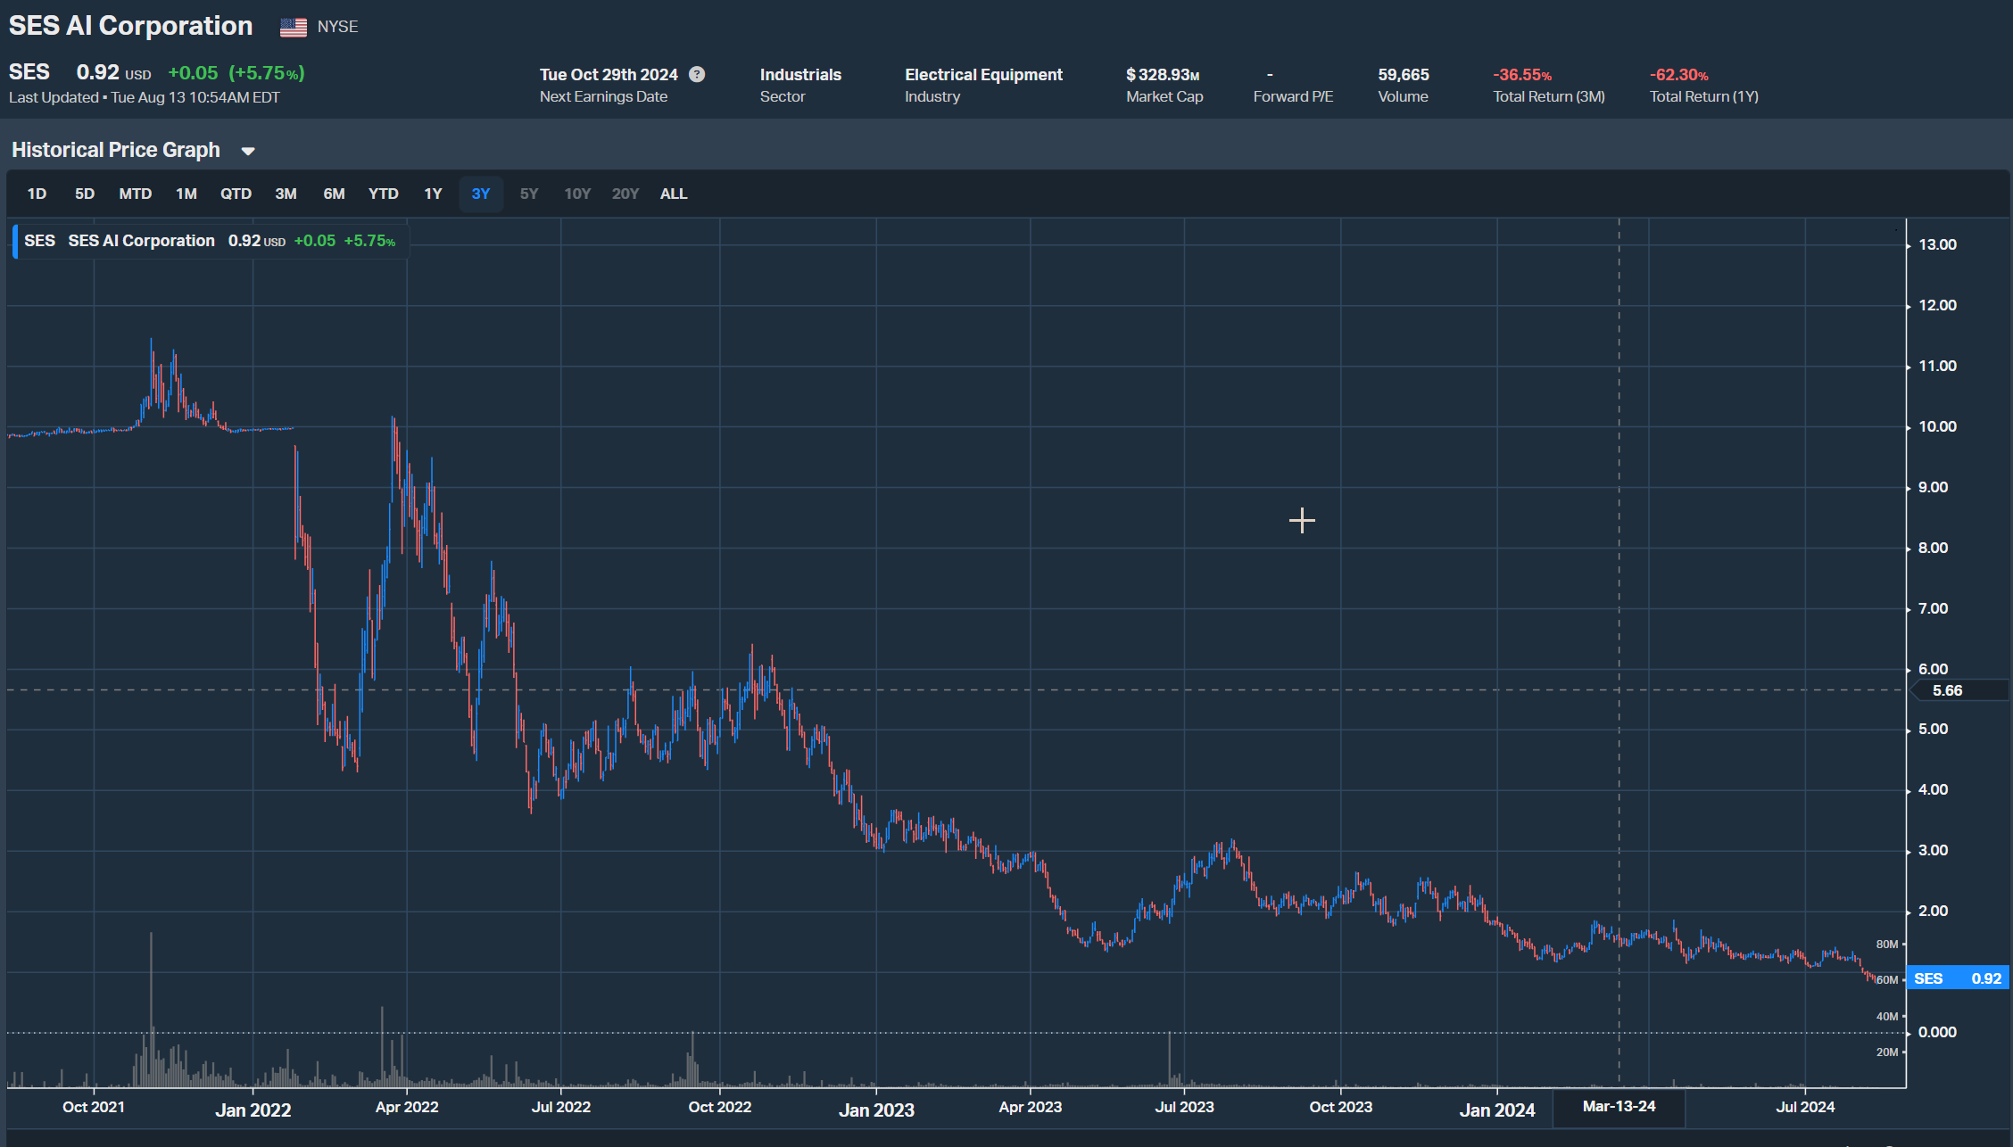Select the 5D time range
Viewport: 2013px width, 1147px height.
tap(85, 194)
